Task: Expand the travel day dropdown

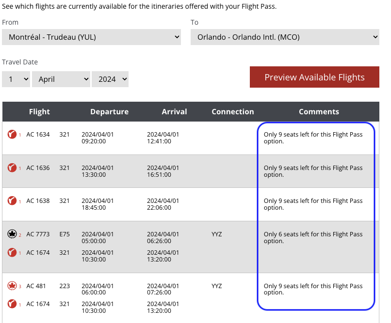Action: (x=16, y=79)
